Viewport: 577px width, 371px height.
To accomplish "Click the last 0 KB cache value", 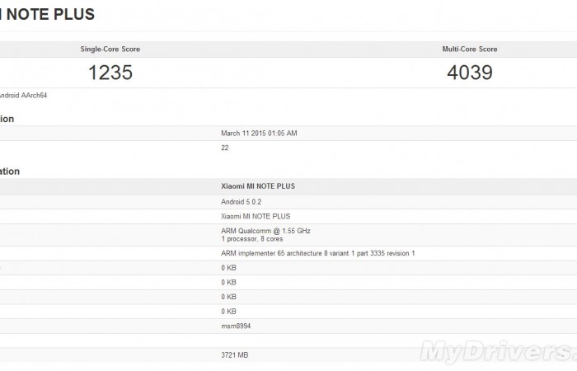I will click(229, 311).
